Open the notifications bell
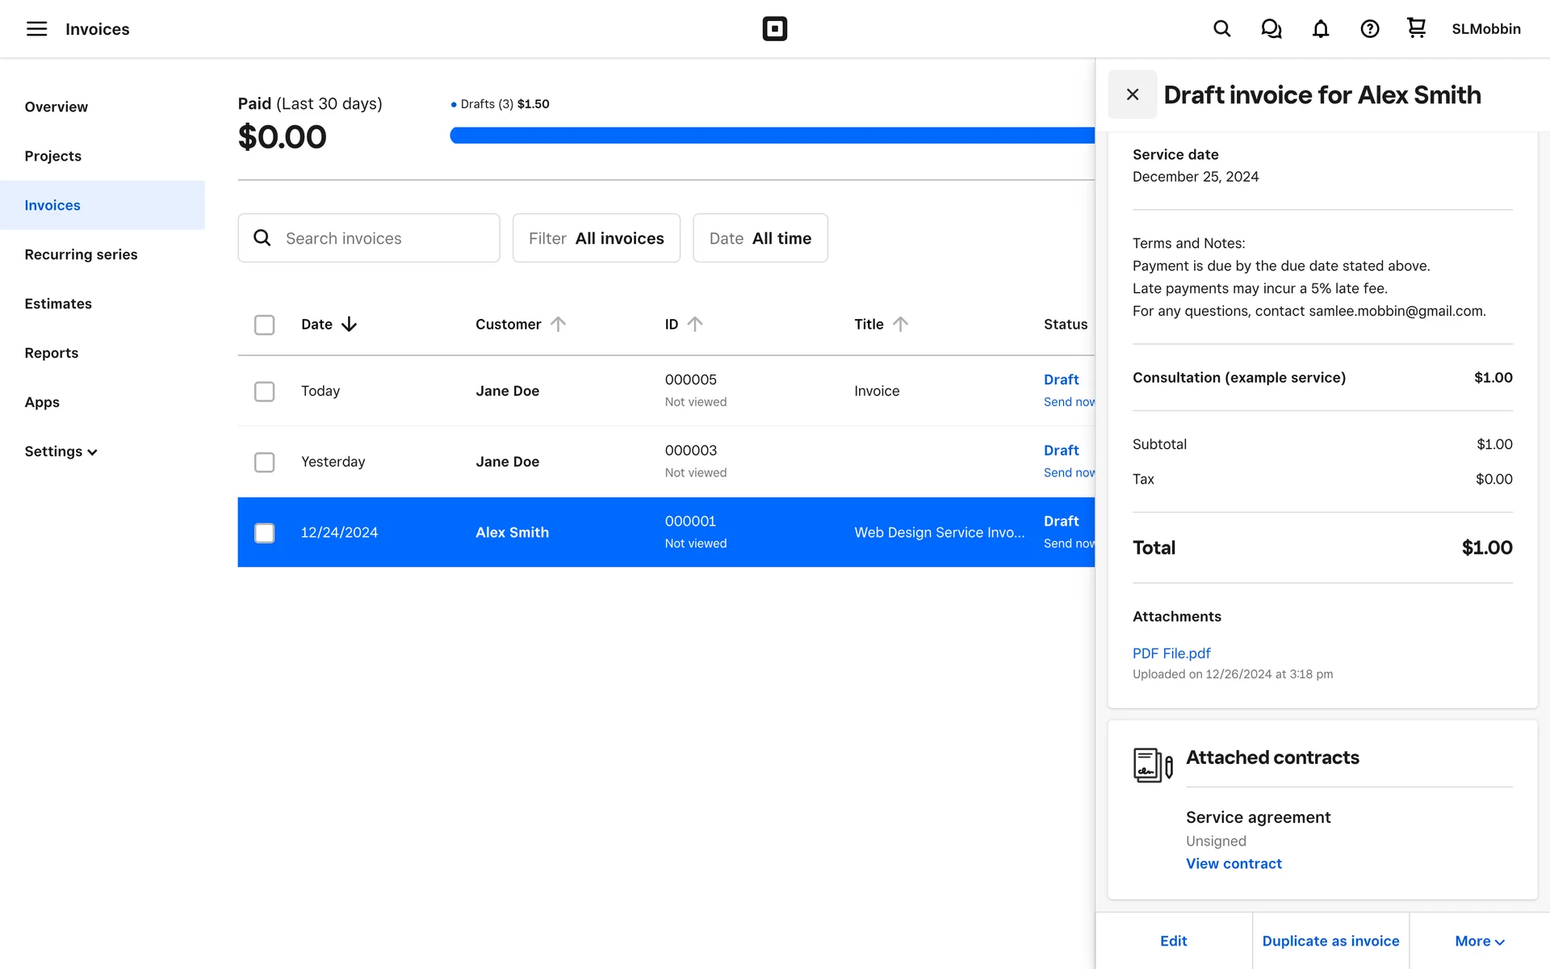This screenshot has height=969, width=1550. [x=1320, y=29]
